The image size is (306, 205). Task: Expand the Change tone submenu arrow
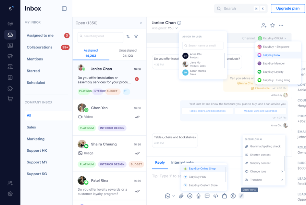[x=282, y=172]
